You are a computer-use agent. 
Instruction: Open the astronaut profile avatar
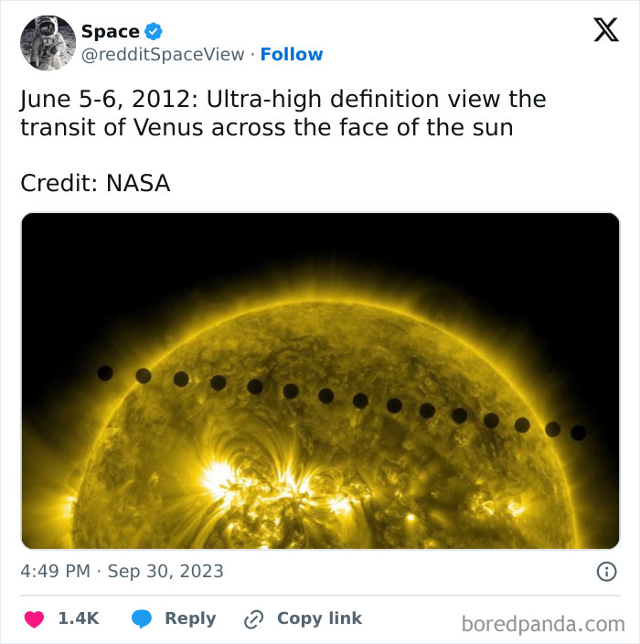point(48,43)
